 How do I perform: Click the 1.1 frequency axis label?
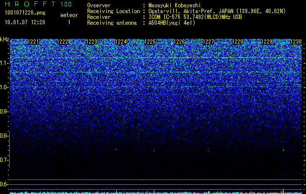4,63
